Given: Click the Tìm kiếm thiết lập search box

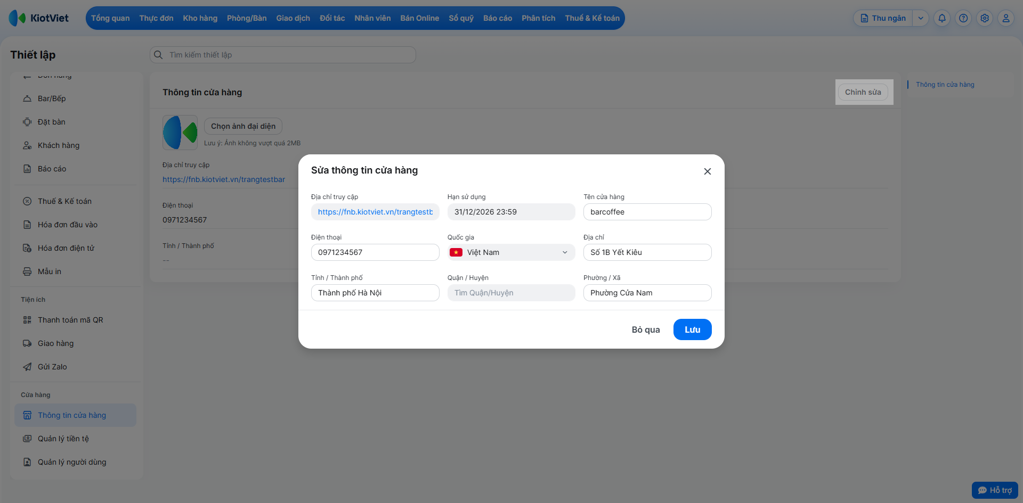Looking at the screenshot, I should (283, 55).
